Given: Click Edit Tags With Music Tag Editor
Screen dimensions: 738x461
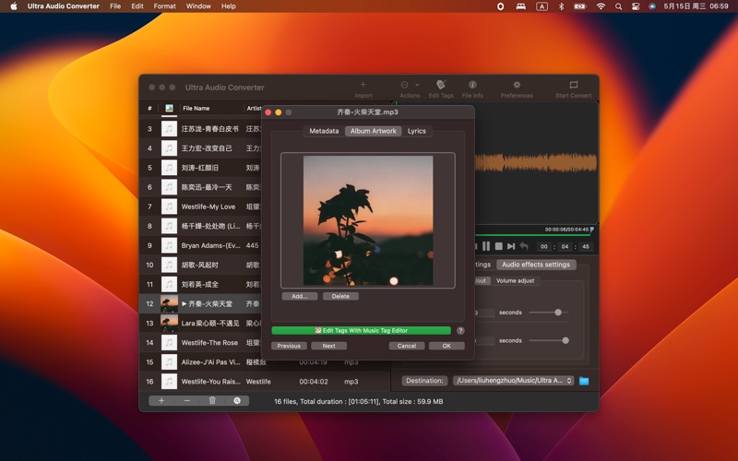Looking at the screenshot, I should (361, 331).
